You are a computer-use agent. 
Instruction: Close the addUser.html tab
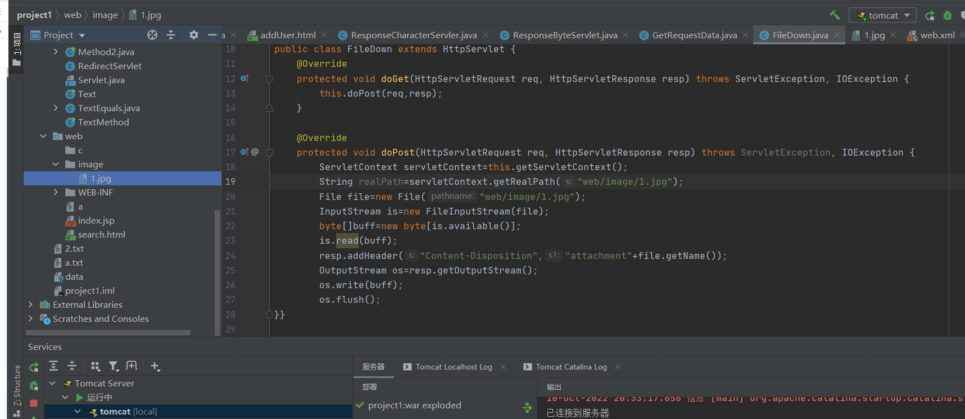[x=324, y=35]
